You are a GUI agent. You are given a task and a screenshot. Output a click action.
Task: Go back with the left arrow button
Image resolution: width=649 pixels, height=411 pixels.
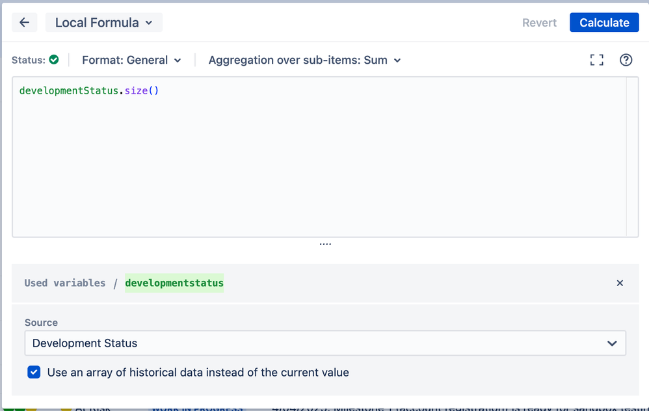25,22
